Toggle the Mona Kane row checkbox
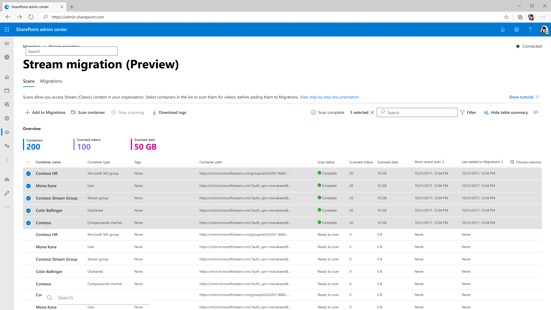Viewport: 551px width, 310px height. click(x=28, y=186)
